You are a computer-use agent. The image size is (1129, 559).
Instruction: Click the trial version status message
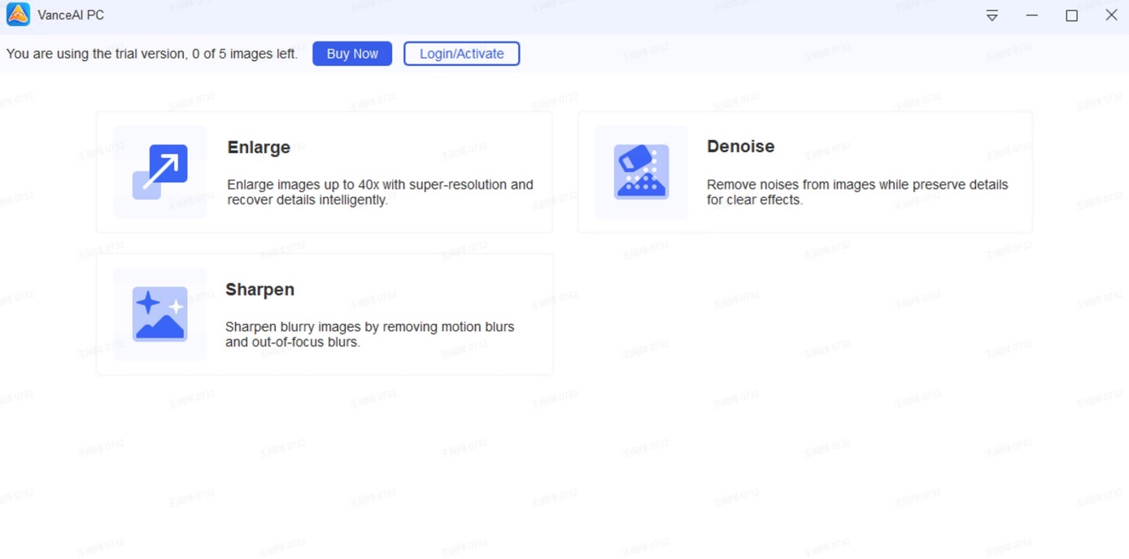pyautogui.click(x=152, y=54)
